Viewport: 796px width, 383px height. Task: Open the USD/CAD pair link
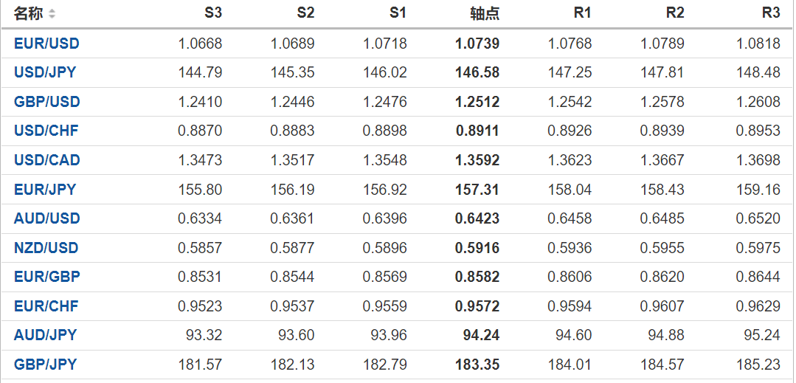[x=46, y=160]
